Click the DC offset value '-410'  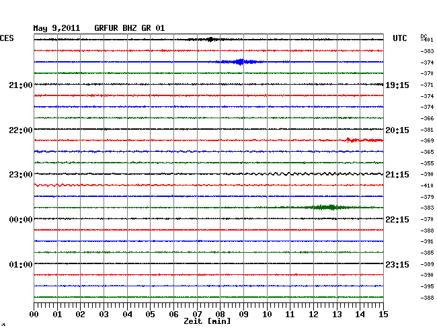(x=427, y=185)
